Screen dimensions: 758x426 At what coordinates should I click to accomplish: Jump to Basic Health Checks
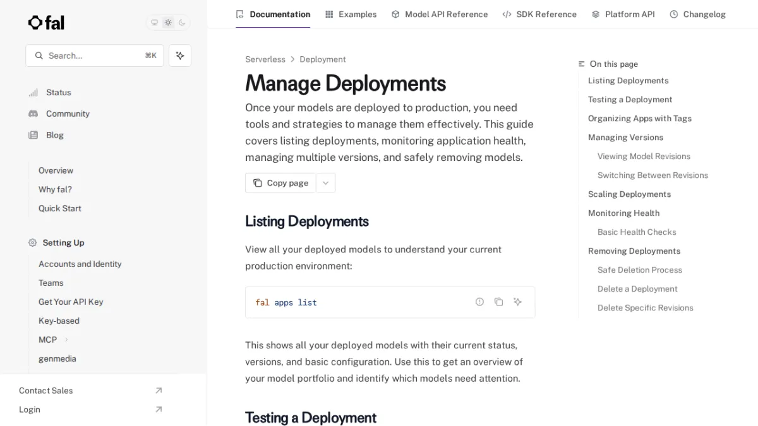637,232
